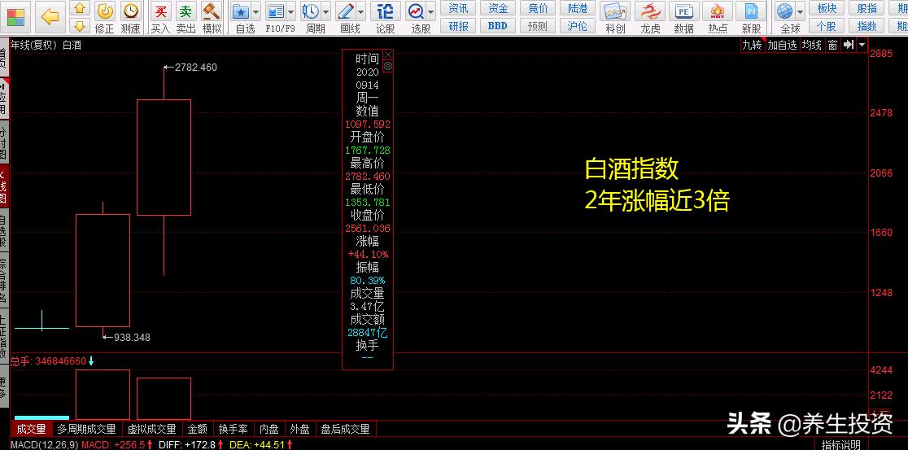This screenshot has height=450, width=908.
Task: Click the yellow down arrow button
Action: tap(80, 26)
